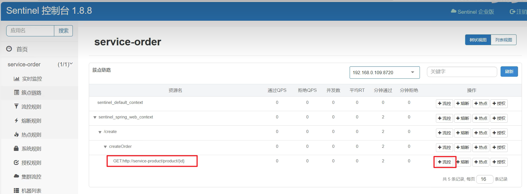Collapse sentinel_spring_web_context tree node
The image size is (527, 194).
(x=95, y=117)
